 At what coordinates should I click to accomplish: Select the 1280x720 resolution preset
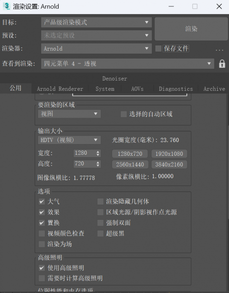coord(130,154)
